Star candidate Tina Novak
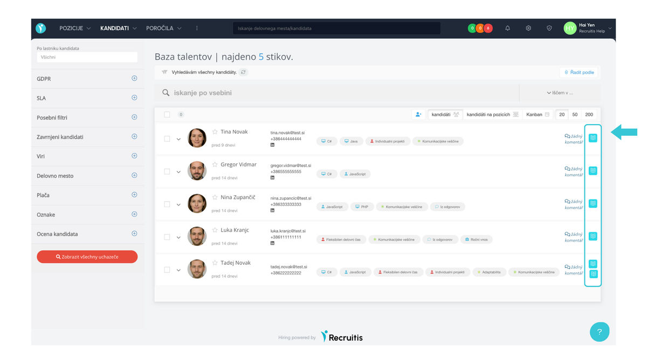This screenshot has width=647, height=364. (215, 132)
